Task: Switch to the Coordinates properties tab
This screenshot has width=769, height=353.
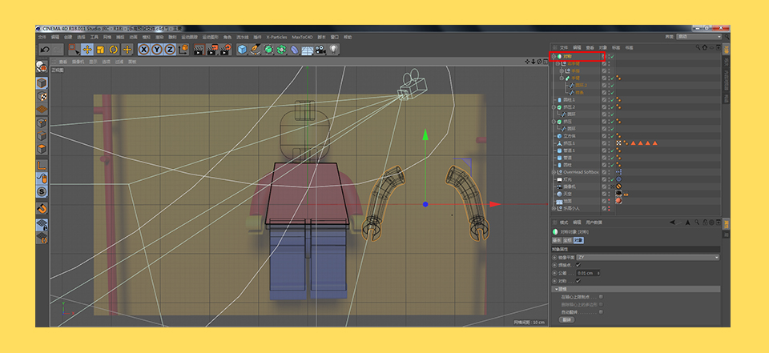Action: click(x=567, y=241)
